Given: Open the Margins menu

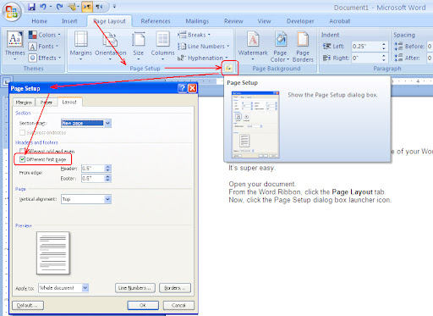Looking at the screenshot, I should [81, 45].
